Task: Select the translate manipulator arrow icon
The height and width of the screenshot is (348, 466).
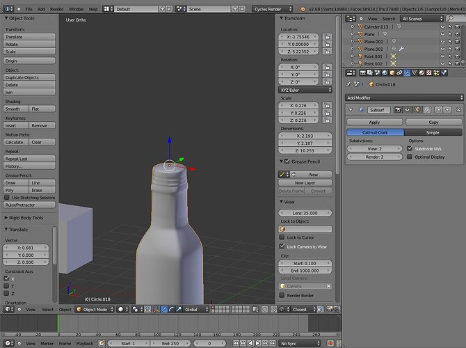Action: click(x=164, y=309)
